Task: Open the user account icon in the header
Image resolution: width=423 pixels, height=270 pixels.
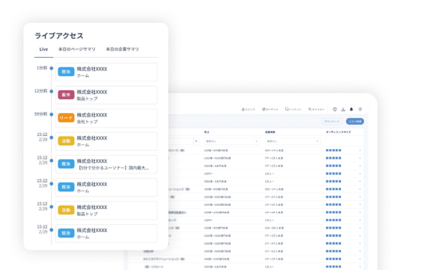Action: pyautogui.click(x=360, y=109)
